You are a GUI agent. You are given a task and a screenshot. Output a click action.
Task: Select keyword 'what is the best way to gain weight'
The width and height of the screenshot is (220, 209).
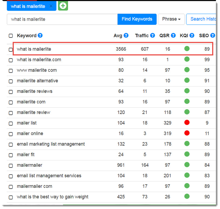[53, 197]
